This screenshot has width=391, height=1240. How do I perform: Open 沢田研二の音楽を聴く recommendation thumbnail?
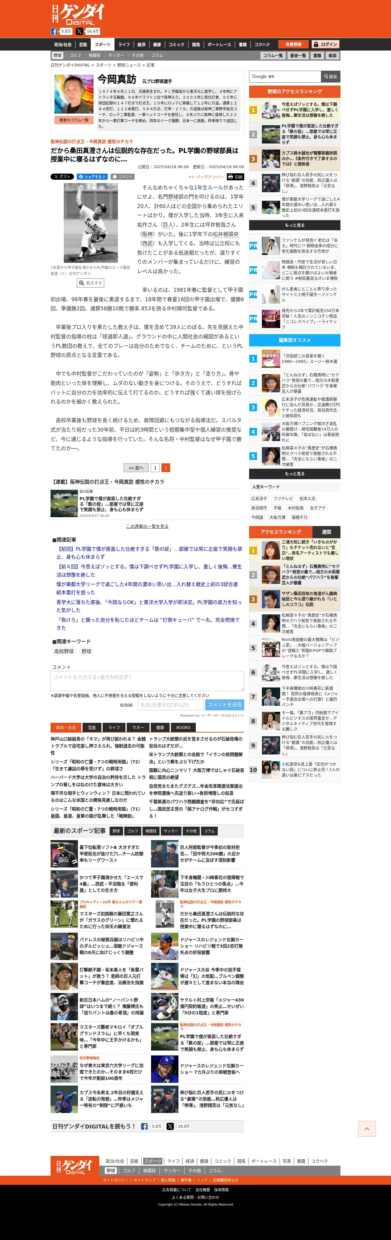[x=271, y=359]
